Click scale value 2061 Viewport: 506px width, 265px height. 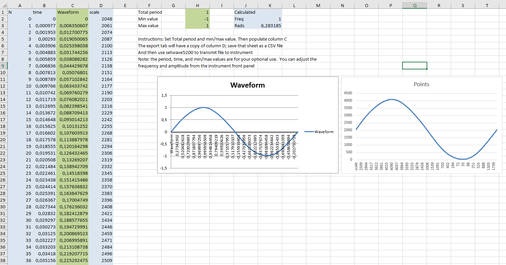(101, 25)
